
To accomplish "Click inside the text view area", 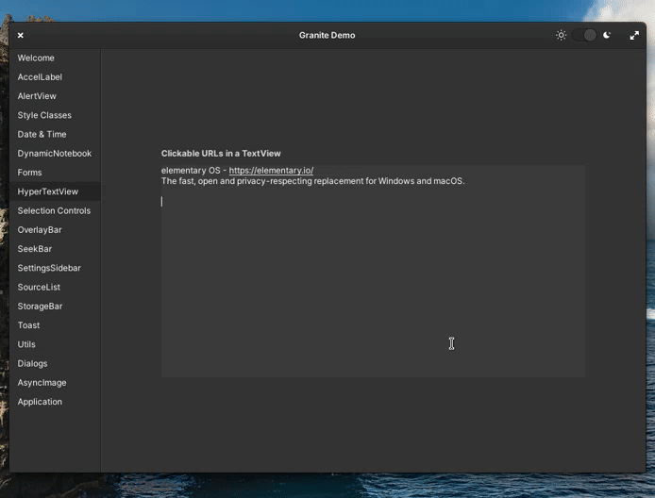I will pyautogui.click(x=373, y=283).
